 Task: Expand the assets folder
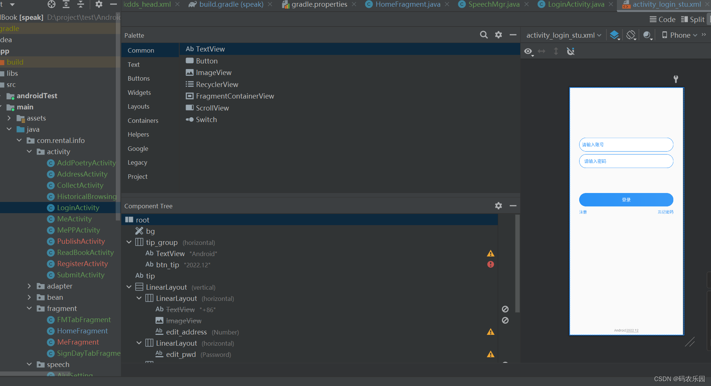9,118
